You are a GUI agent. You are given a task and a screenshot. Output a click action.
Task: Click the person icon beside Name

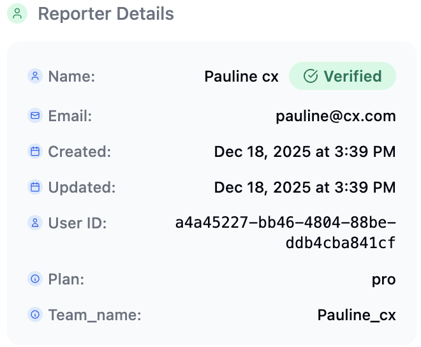pyautogui.click(x=34, y=77)
